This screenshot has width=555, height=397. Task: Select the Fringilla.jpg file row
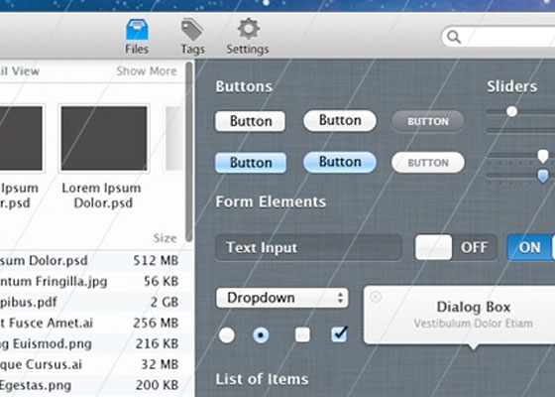(96, 281)
